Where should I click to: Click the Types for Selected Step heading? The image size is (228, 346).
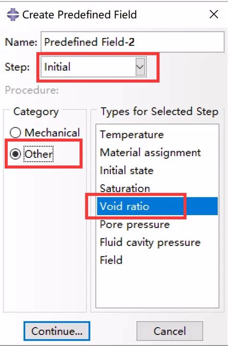tap(159, 112)
